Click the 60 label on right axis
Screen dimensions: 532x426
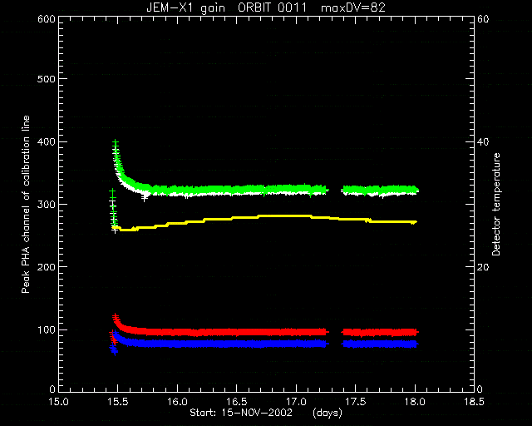point(483,19)
